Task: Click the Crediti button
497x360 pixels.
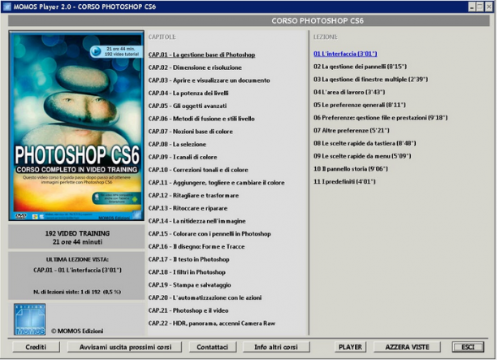Action: (x=36, y=347)
